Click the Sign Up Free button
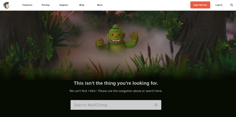 pyautogui.click(x=200, y=5)
